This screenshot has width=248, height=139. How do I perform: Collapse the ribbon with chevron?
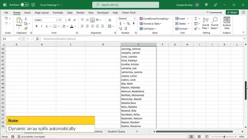click(243, 32)
